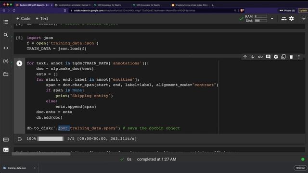308x173 pixels.
Task: Copy link to cell icon
Action: (260, 57)
